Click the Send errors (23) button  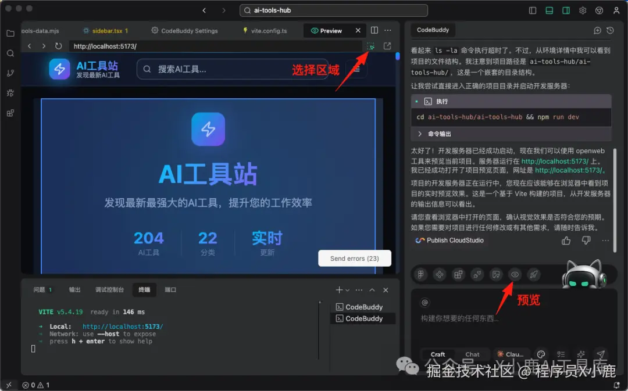point(354,259)
